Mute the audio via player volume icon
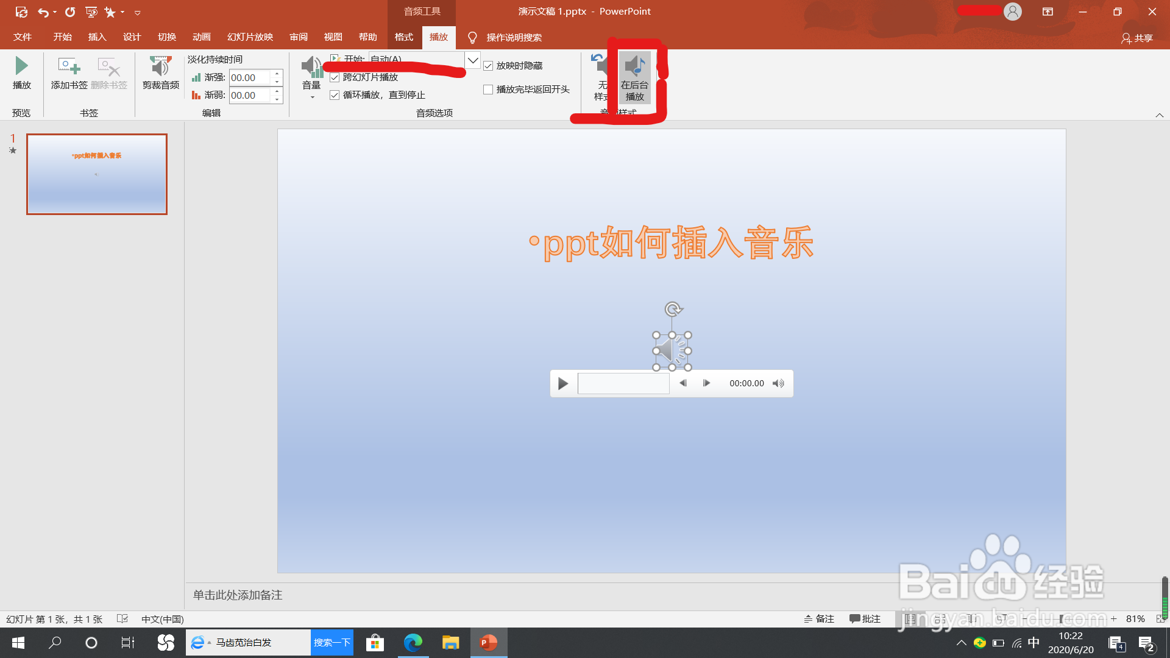The image size is (1170, 658). [778, 383]
